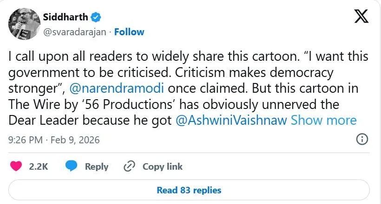Click the Siddharth display name

click(65, 18)
